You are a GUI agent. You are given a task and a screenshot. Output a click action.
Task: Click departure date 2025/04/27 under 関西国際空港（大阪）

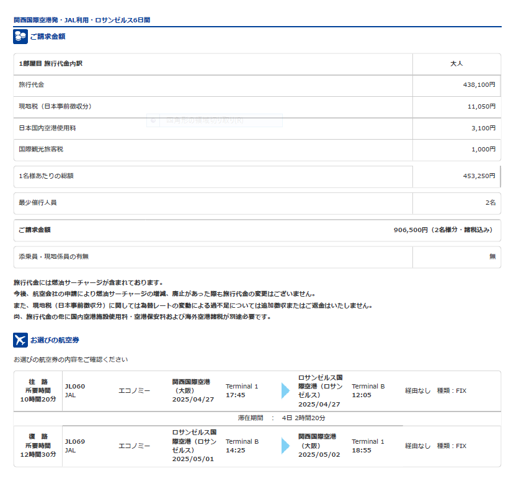point(193,400)
